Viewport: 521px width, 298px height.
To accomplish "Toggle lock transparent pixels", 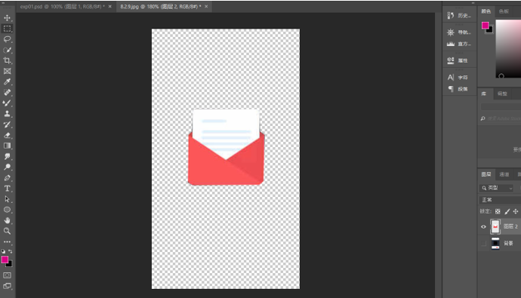I will [x=498, y=211].
